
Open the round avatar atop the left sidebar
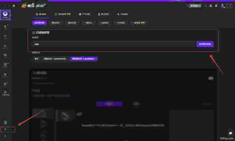pyautogui.click(x=6, y=15)
